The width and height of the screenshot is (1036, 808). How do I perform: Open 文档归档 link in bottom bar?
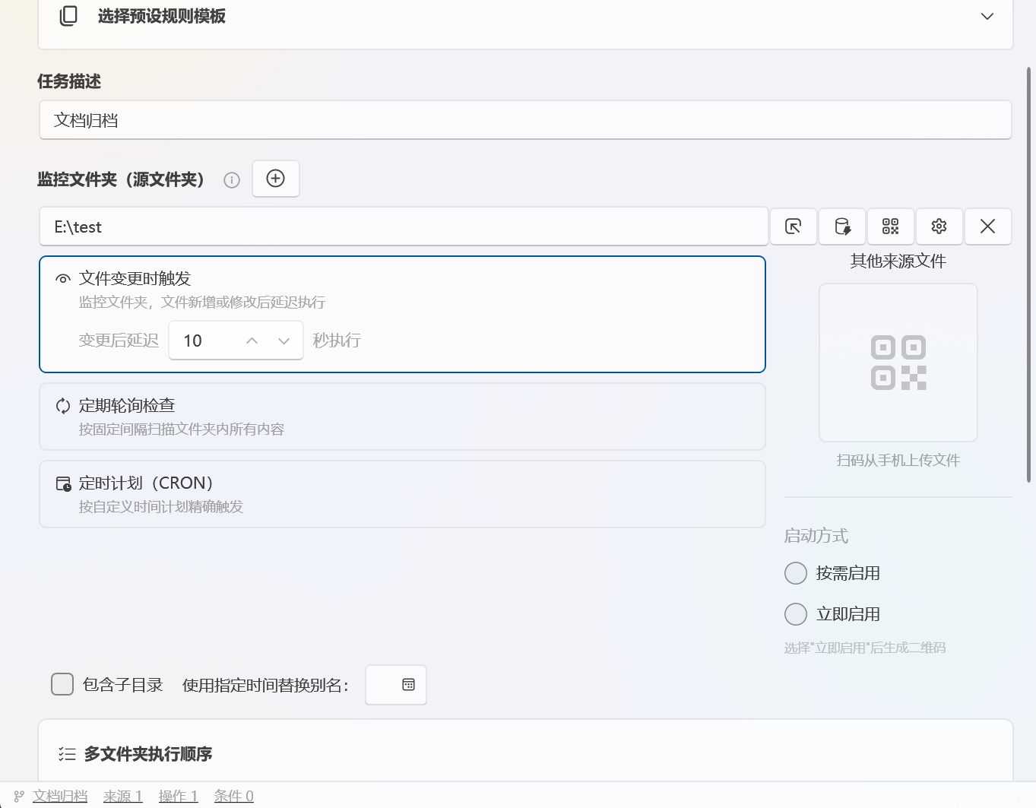tap(60, 796)
